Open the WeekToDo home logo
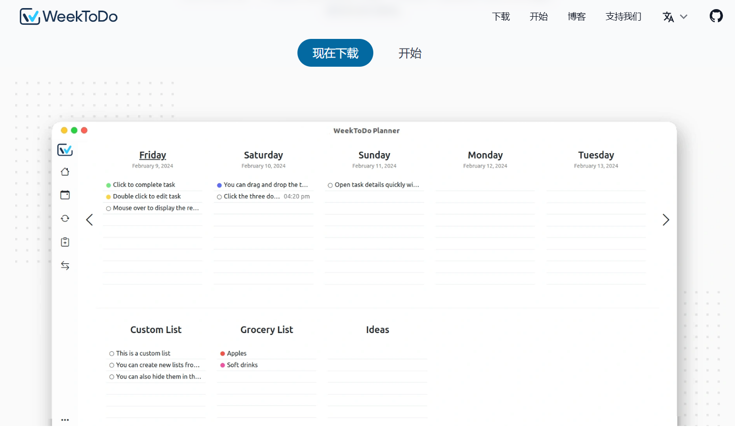735x427 pixels. [x=68, y=16]
